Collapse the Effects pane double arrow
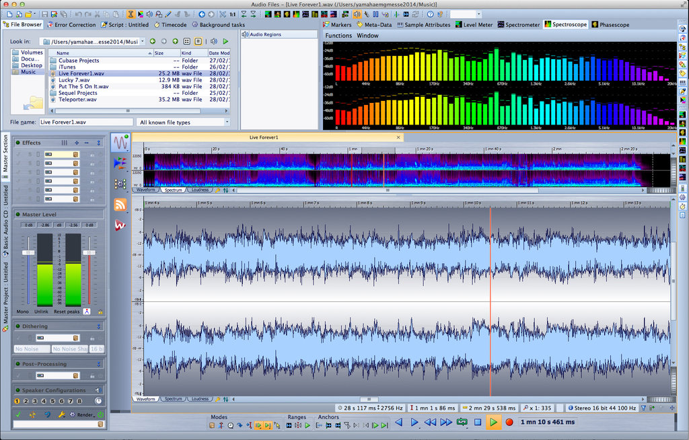The width and height of the screenshot is (689, 440). click(x=99, y=143)
